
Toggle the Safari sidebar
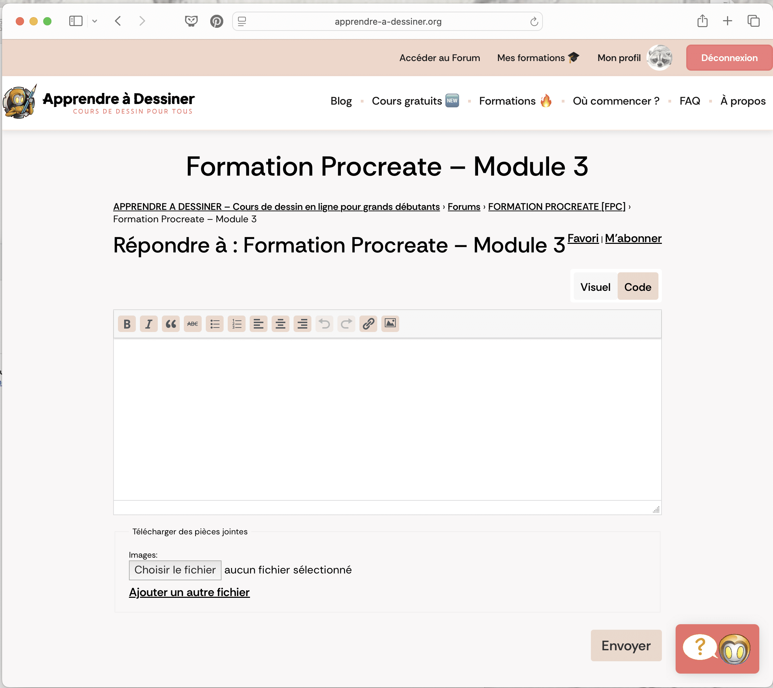(76, 21)
